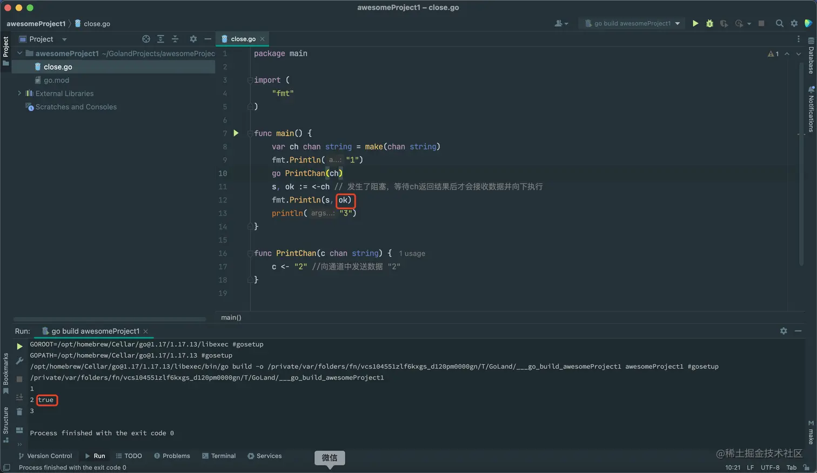817x473 pixels.
Task: Minimize the Run tool window
Action: click(798, 331)
